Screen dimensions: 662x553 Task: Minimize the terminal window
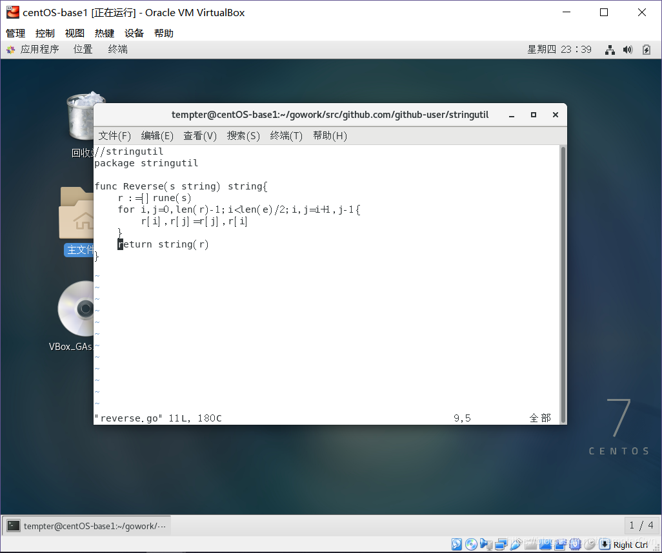pos(512,115)
